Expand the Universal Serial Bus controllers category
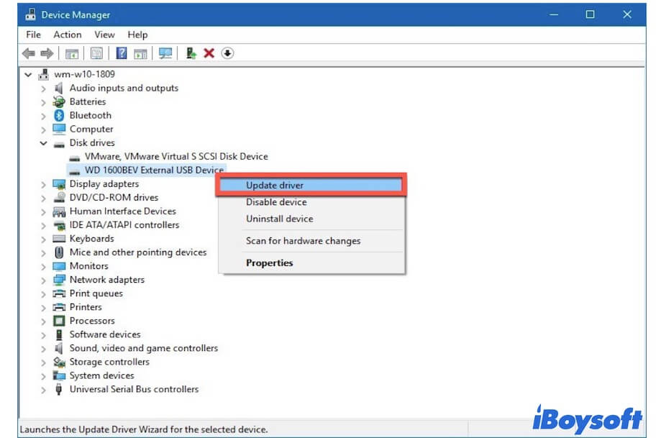The image size is (656, 438). pos(42,389)
